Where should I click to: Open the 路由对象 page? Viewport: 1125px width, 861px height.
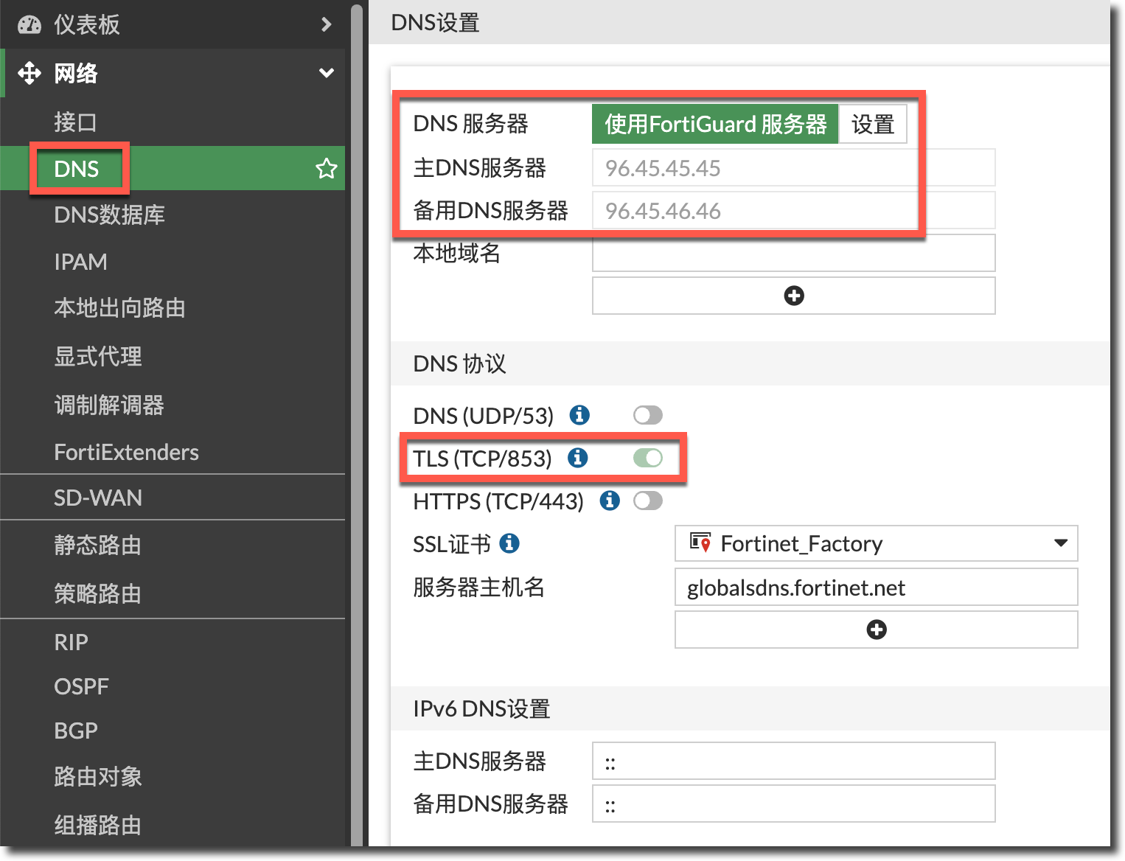(173, 776)
